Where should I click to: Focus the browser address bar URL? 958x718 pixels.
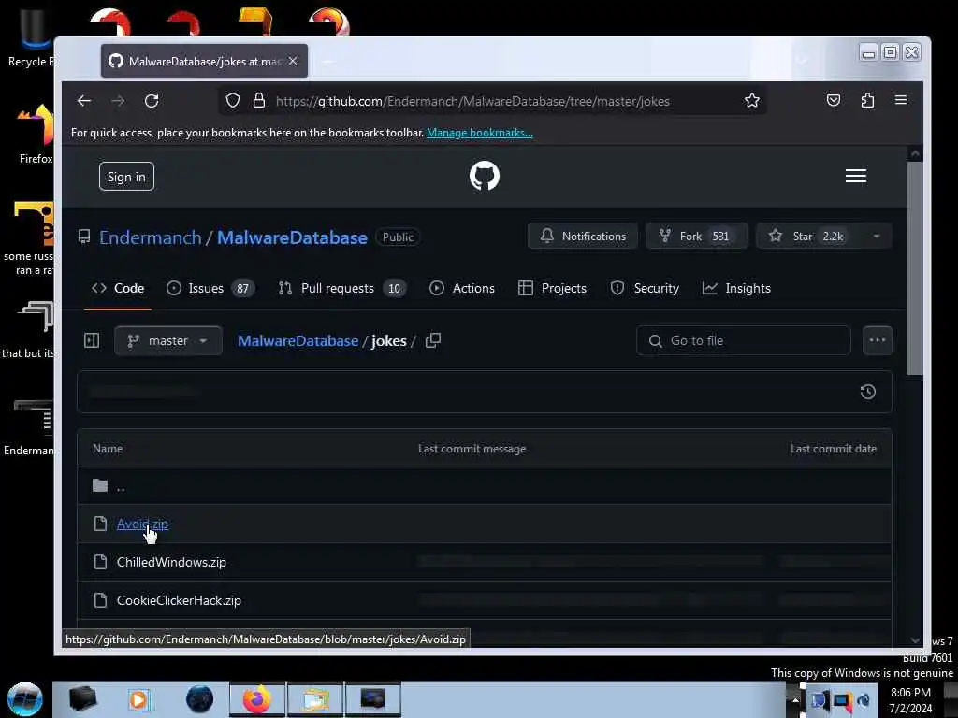coord(472,101)
